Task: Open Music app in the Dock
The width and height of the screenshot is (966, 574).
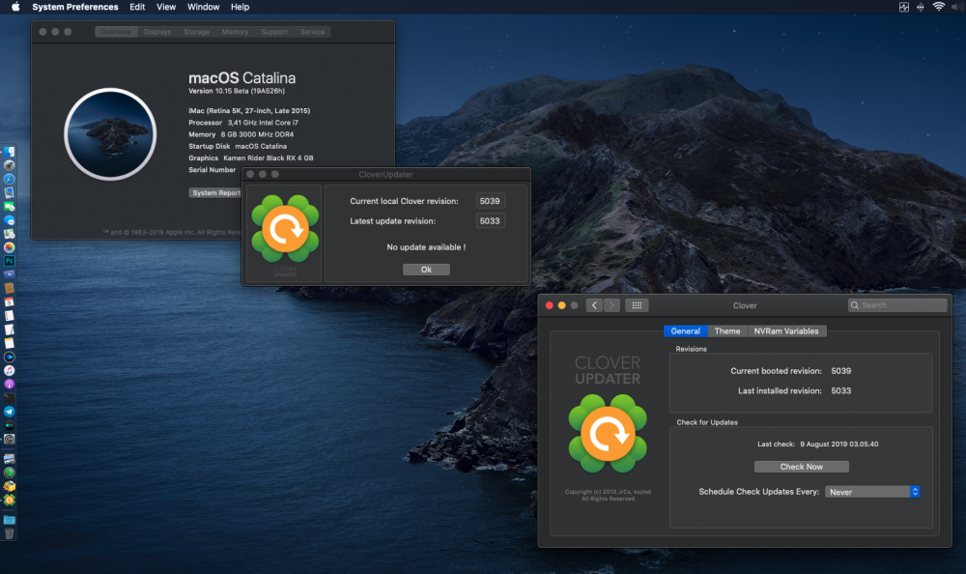Action: click(x=10, y=370)
